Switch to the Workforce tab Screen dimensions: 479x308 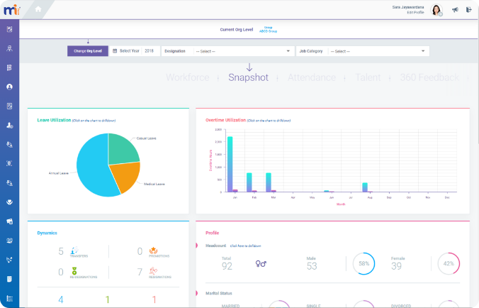(x=188, y=77)
